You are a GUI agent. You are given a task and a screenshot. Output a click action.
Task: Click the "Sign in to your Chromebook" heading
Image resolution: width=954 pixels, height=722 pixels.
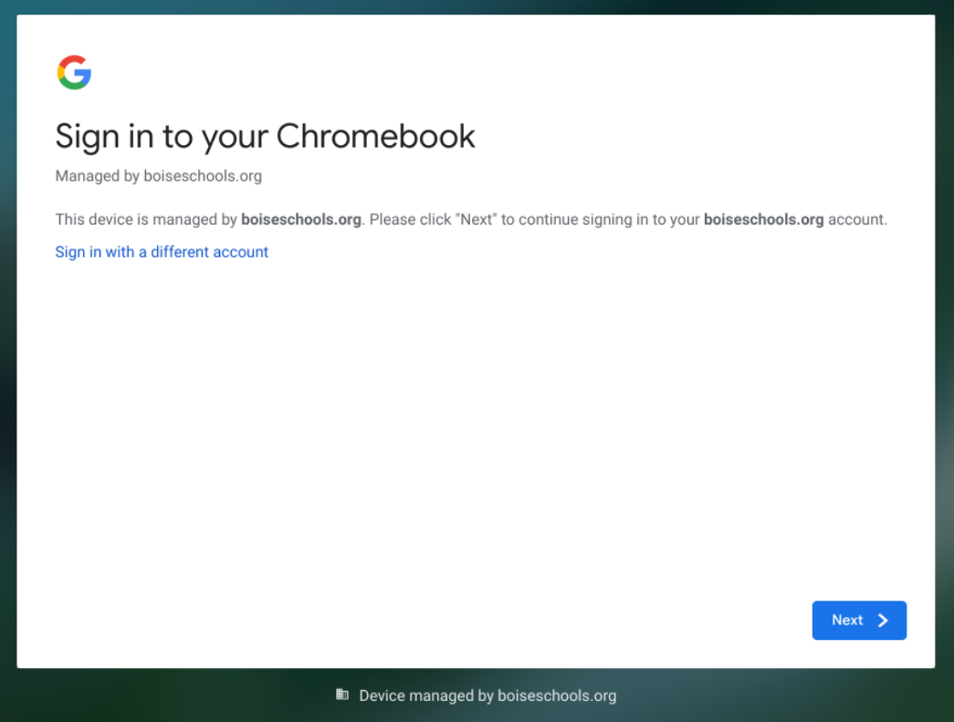(265, 136)
